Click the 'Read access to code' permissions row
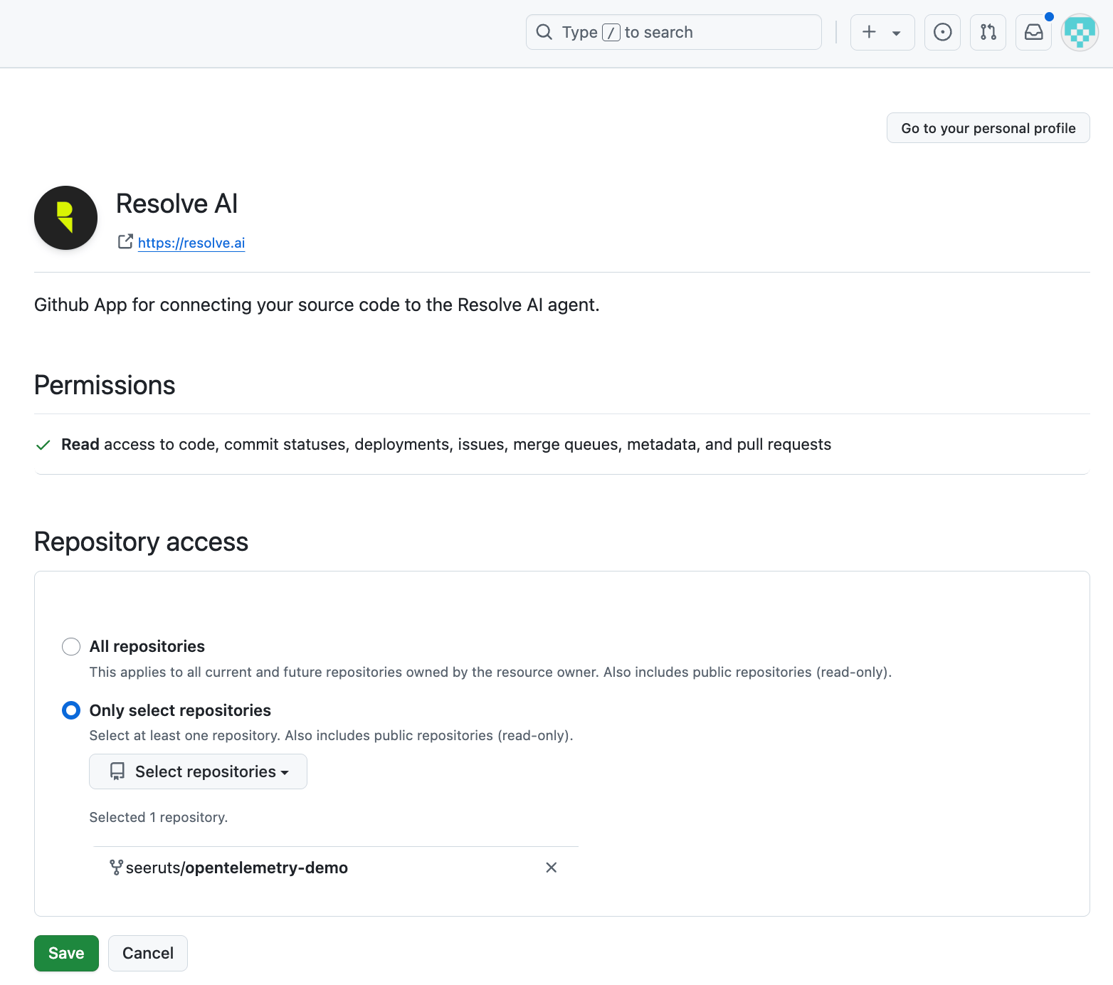The image size is (1113, 985). (x=562, y=444)
